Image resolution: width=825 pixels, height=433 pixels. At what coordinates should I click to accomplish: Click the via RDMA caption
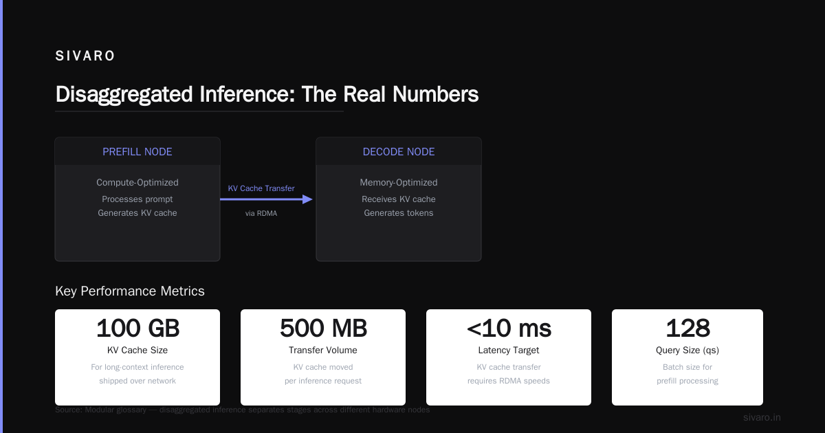[x=261, y=214]
